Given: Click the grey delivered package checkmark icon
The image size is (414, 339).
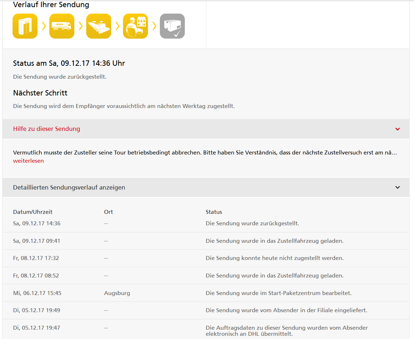Looking at the screenshot, I should [x=172, y=26].
